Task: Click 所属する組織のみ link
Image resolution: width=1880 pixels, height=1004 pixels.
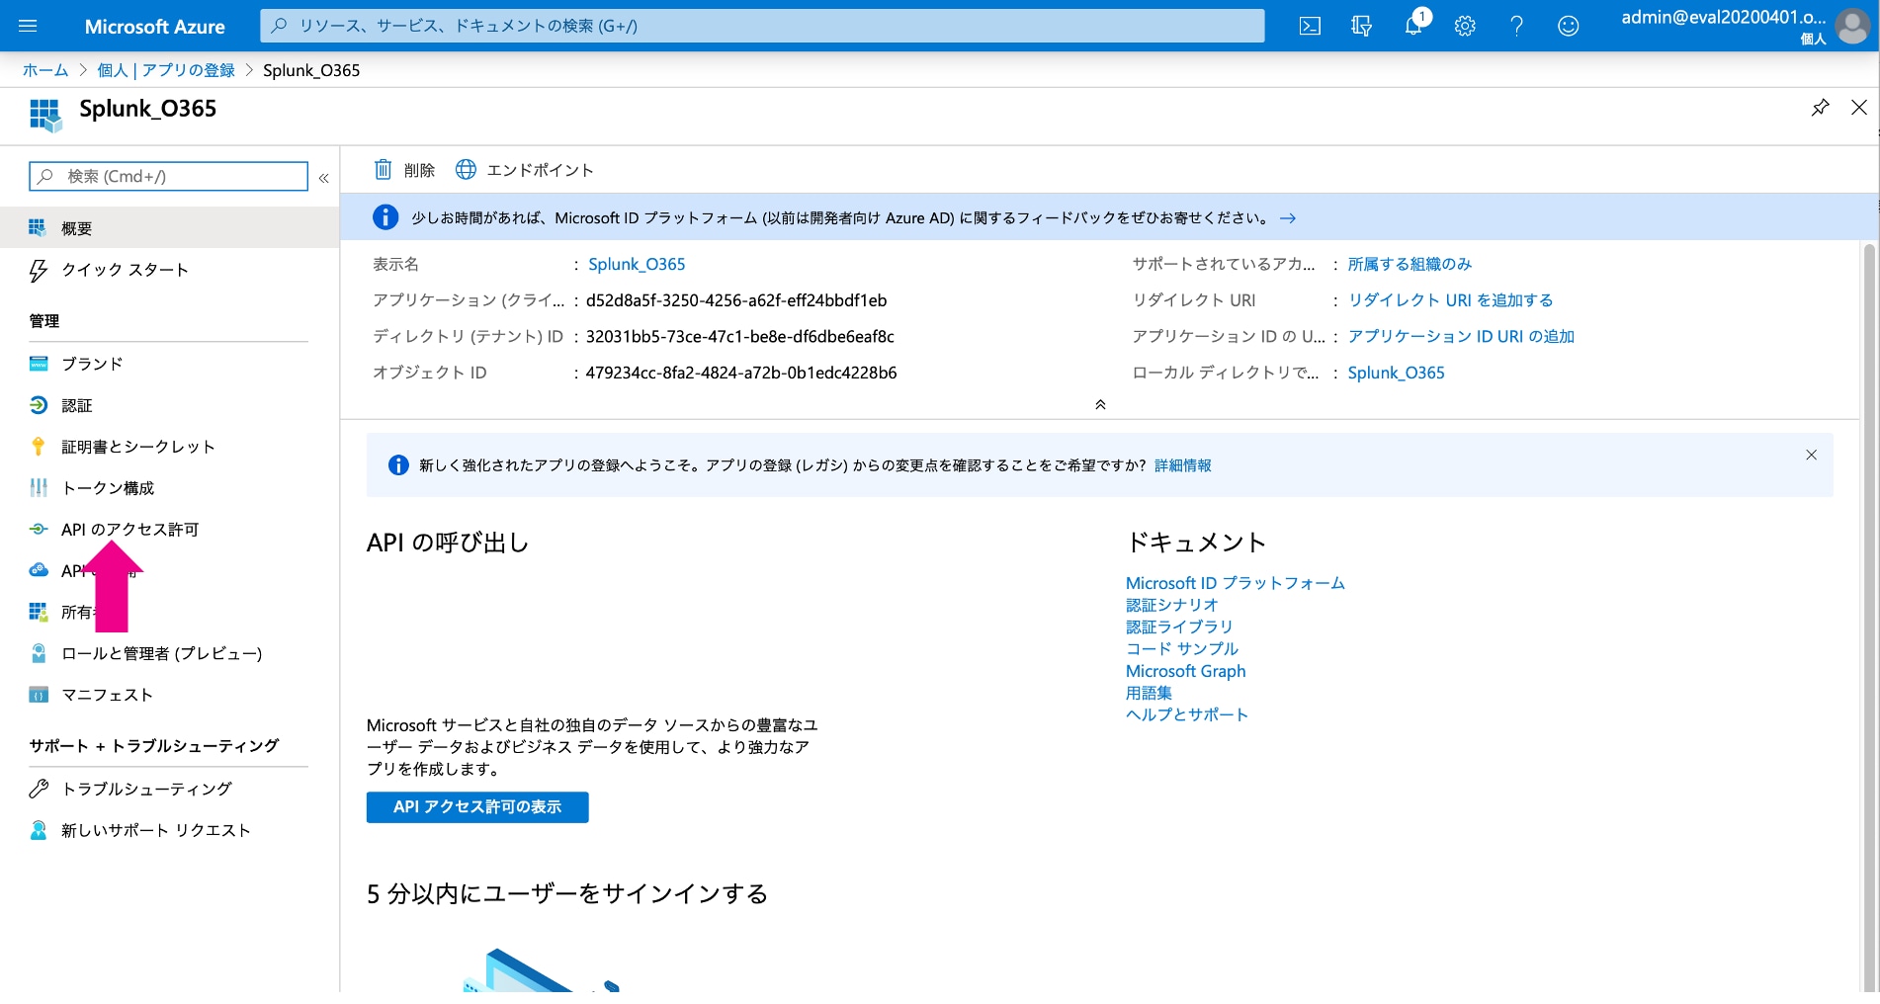Action: pyautogui.click(x=1410, y=264)
